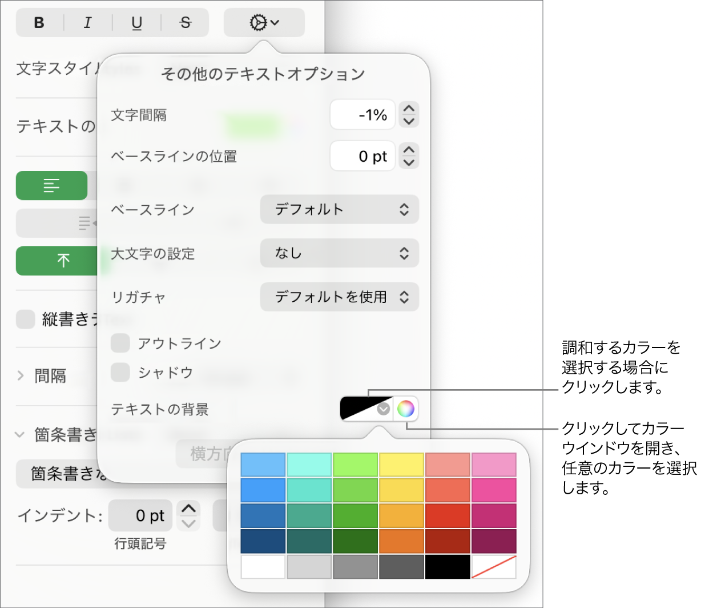Viewport: 717px width, 608px height.
Task: Choose the no-color diagonal line swatch
Action: [x=493, y=566]
